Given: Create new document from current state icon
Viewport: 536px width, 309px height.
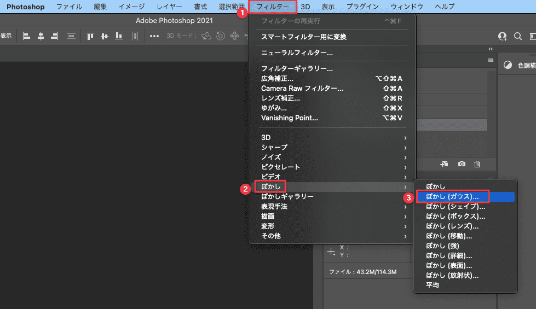Looking at the screenshot, I should tap(444, 164).
